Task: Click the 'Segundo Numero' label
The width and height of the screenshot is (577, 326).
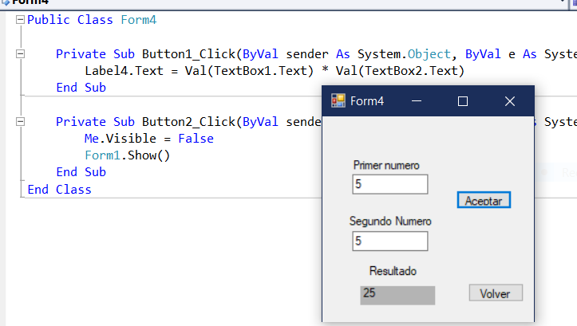Action: pyautogui.click(x=390, y=222)
